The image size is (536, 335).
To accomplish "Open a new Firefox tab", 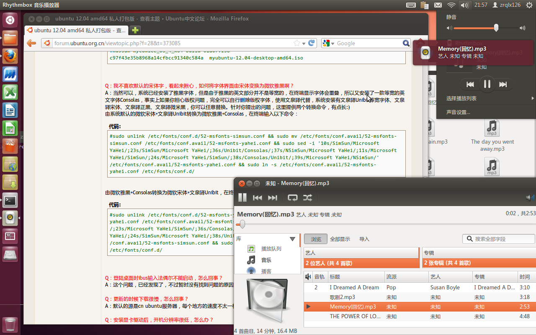I will pos(135,30).
